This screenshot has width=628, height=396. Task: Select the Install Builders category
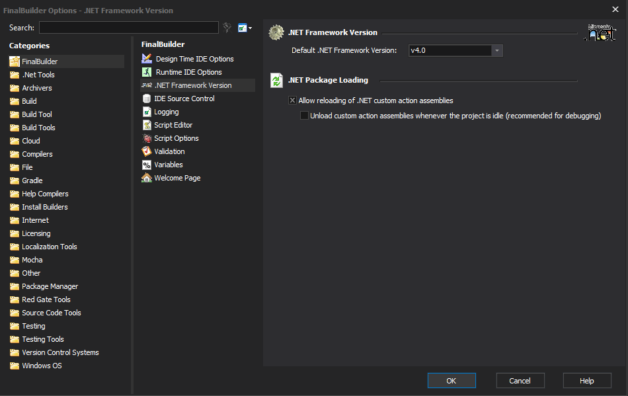click(44, 207)
